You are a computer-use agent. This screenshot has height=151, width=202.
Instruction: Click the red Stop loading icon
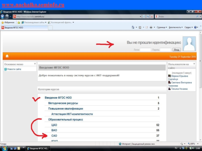click(x=152, y=17)
